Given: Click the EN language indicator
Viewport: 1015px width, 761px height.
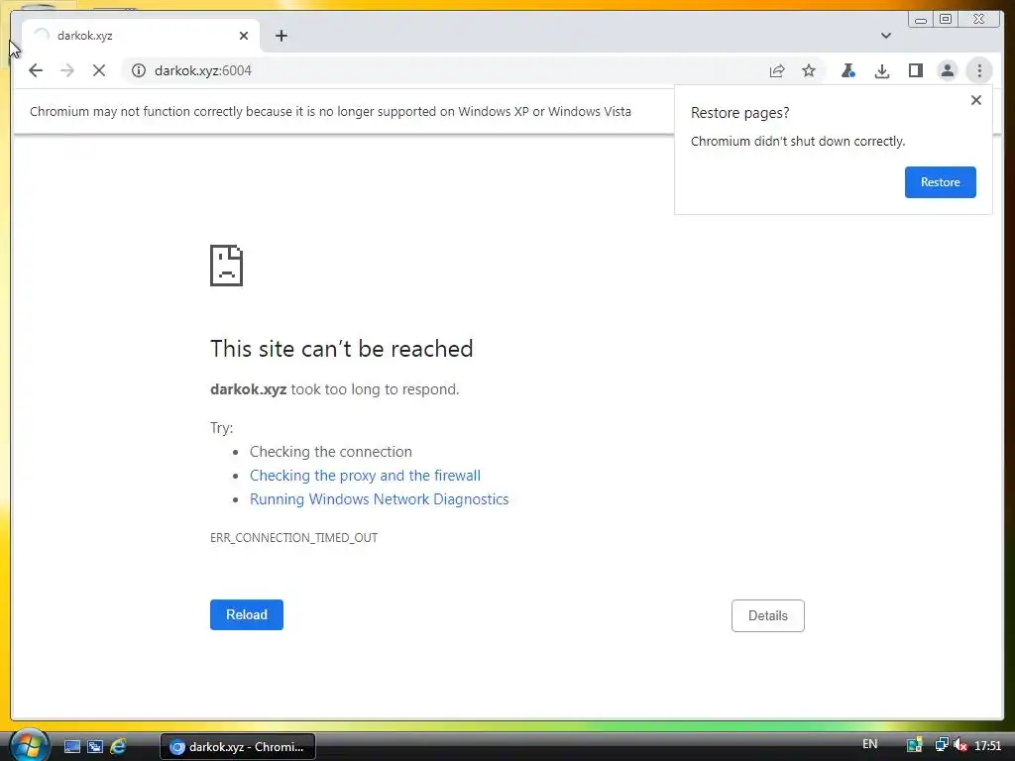Looking at the screenshot, I should pyautogui.click(x=869, y=744).
